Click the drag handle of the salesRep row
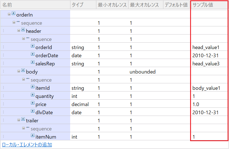Viewport: 229px width, 149px height. coord(3,63)
